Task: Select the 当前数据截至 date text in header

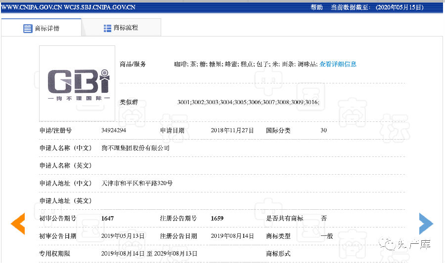Action: click(377, 7)
